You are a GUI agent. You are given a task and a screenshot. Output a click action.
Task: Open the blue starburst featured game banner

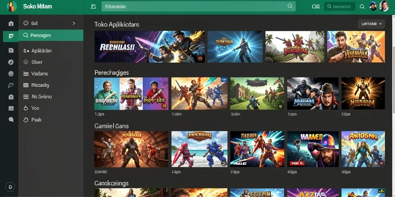coord(235,47)
